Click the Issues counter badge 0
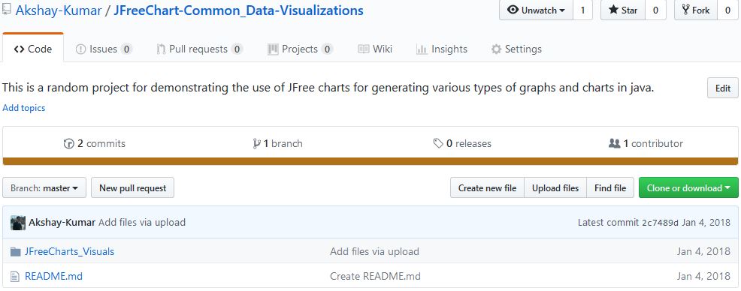 click(x=126, y=49)
